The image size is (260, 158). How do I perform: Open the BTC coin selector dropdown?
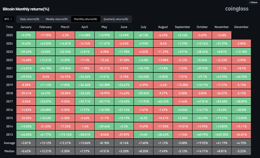[x=8, y=19]
